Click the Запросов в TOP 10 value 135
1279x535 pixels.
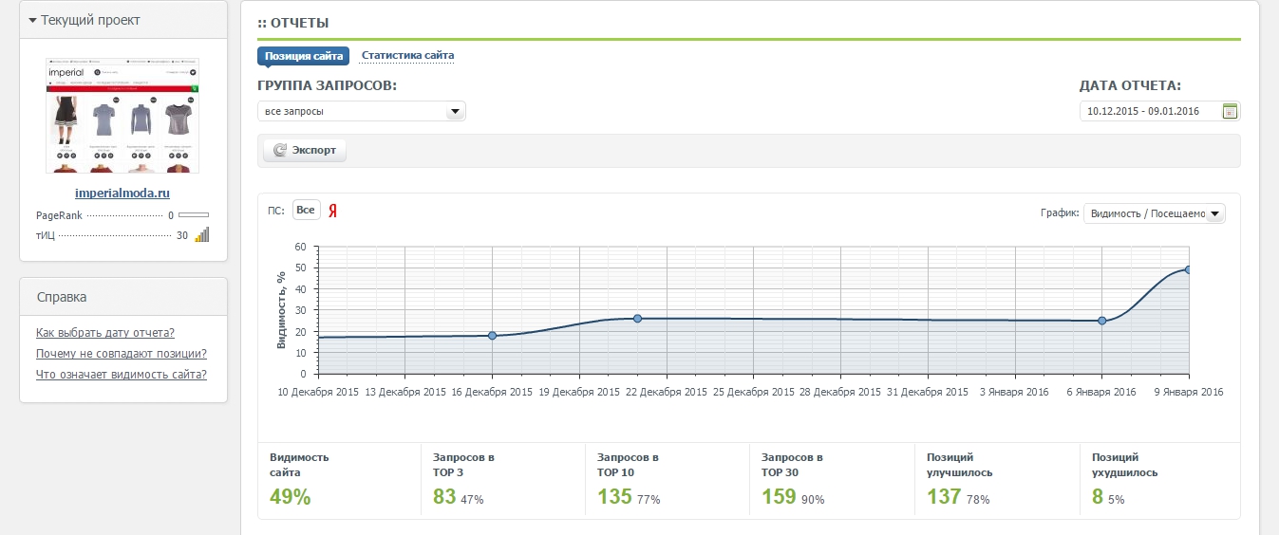(x=614, y=496)
